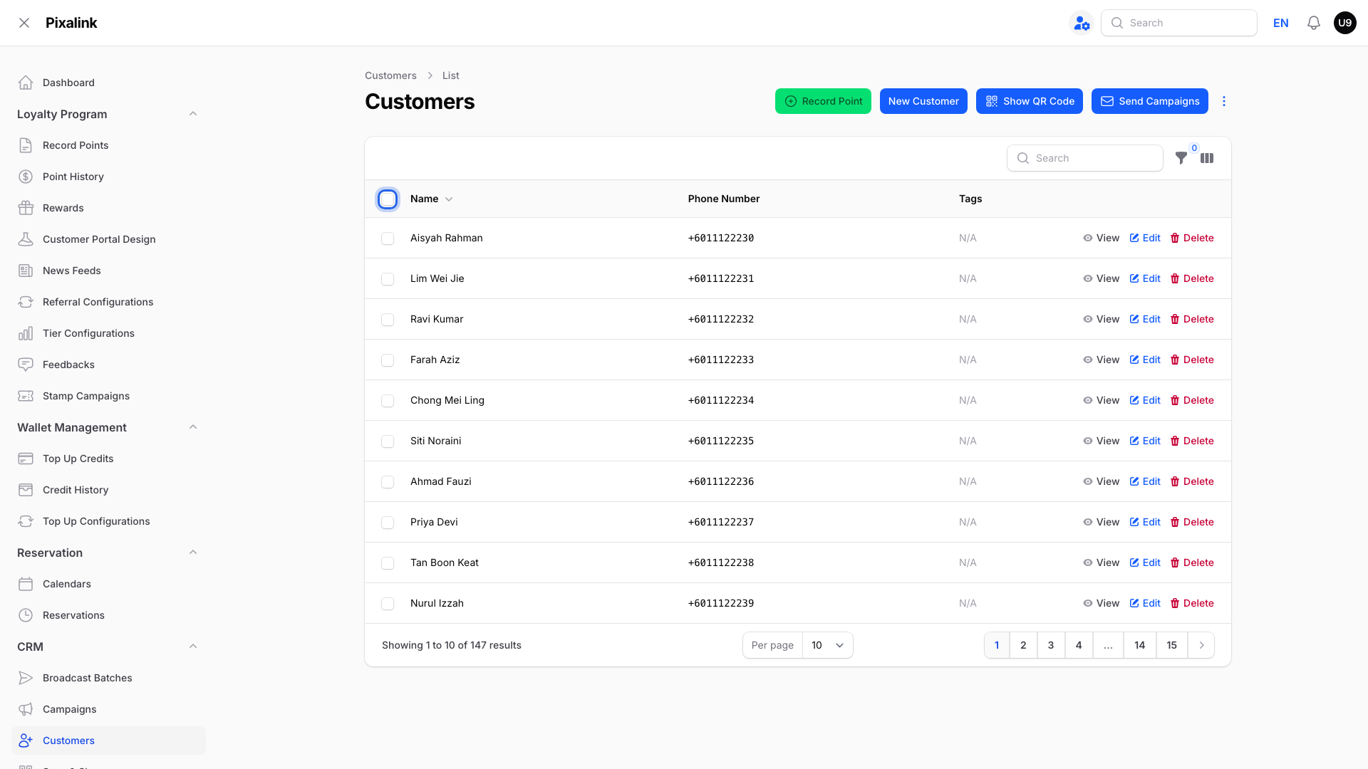Click the Tier Configurations bar chart icon
Screen dimensions: 1368x769
point(26,333)
